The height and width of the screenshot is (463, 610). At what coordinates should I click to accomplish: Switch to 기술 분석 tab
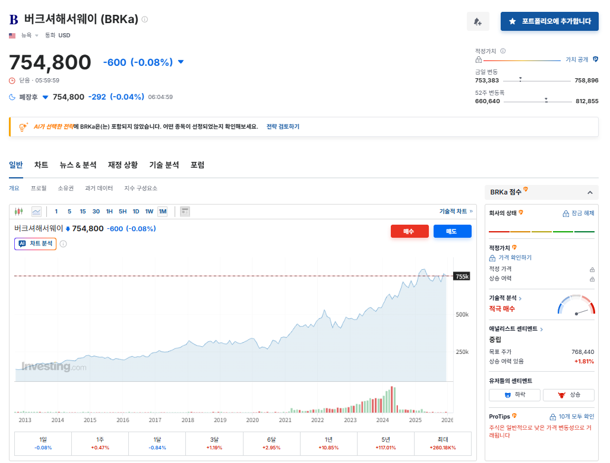click(164, 165)
